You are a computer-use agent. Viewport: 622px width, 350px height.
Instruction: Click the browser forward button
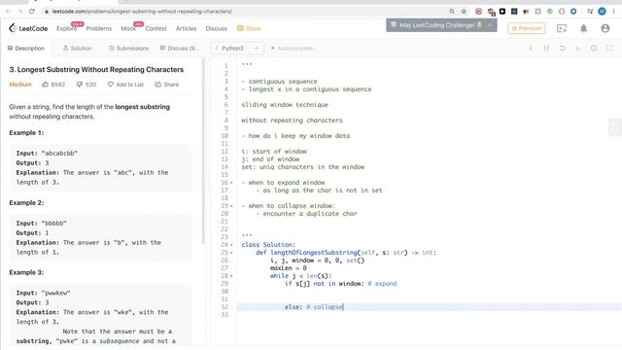(20, 12)
